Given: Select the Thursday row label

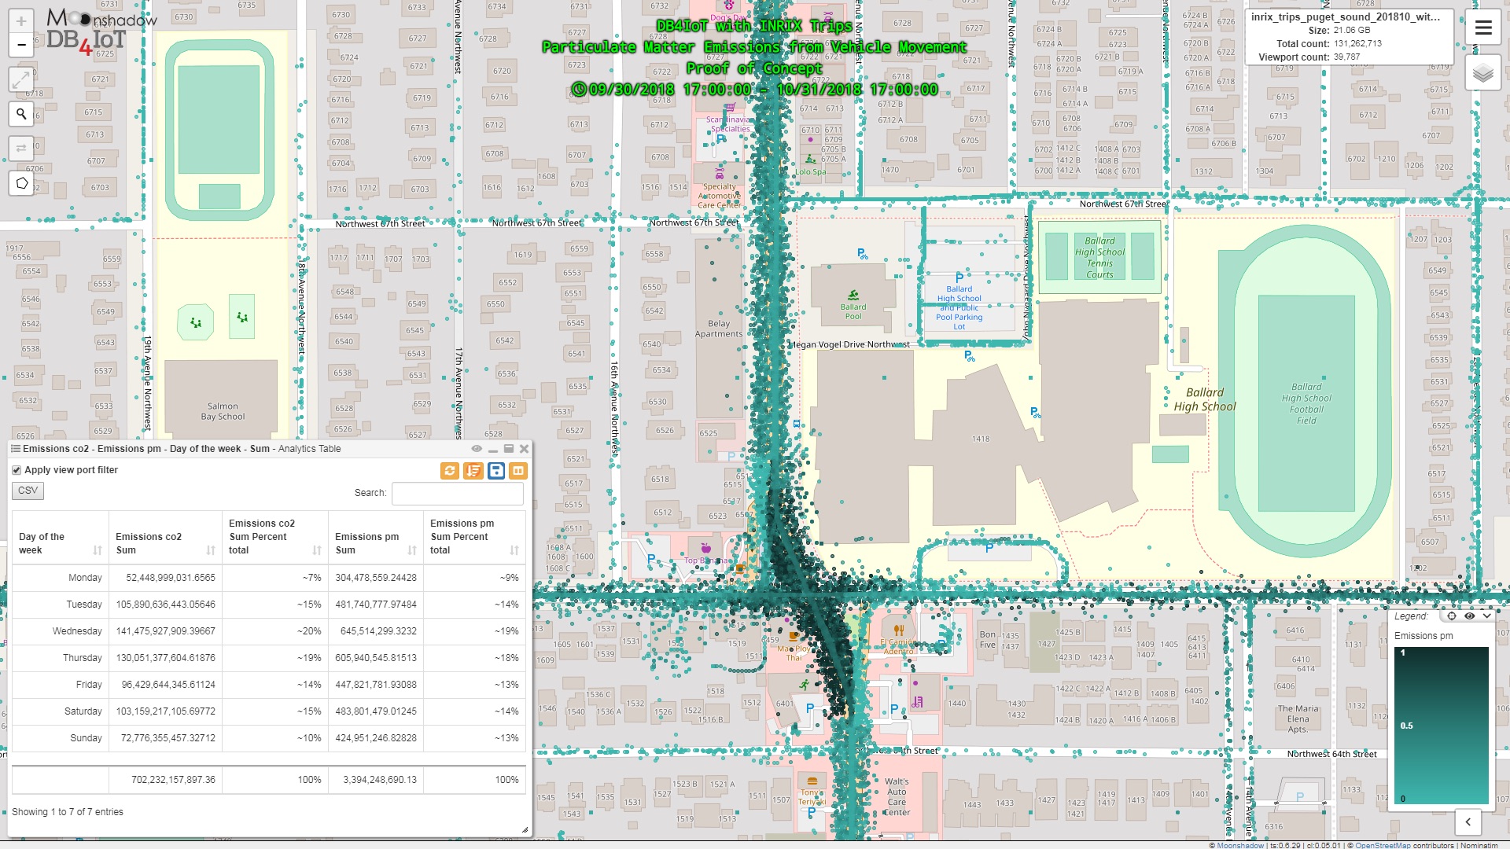Looking at the screenshot, I should [x=83, y=658].
